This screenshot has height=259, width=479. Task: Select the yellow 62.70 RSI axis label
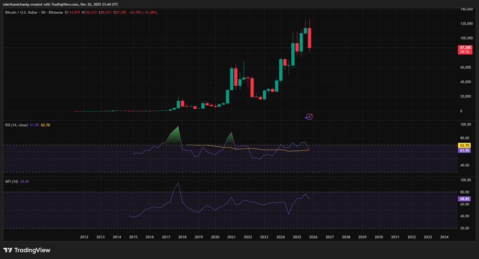(465, 146)
